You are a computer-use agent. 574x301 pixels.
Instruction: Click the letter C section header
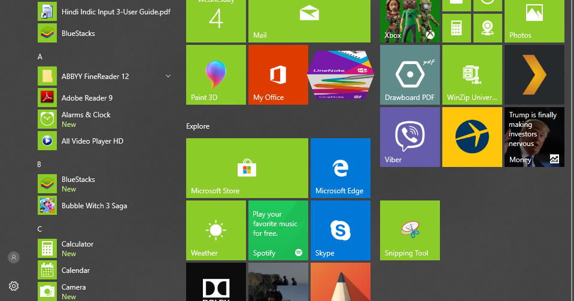pyautogui.click(x=40, y=229)
